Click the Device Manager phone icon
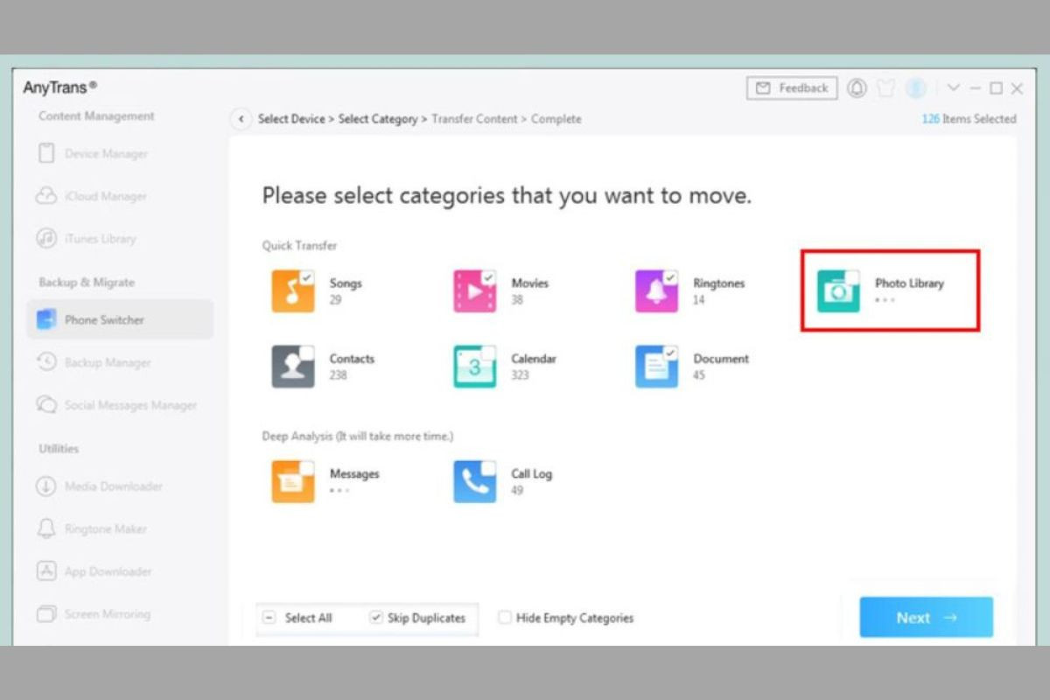This screenshot has width=1050, height=700. [46, 154]
